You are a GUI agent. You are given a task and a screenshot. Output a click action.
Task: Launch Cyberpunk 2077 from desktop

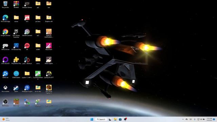tap(49, 75)
